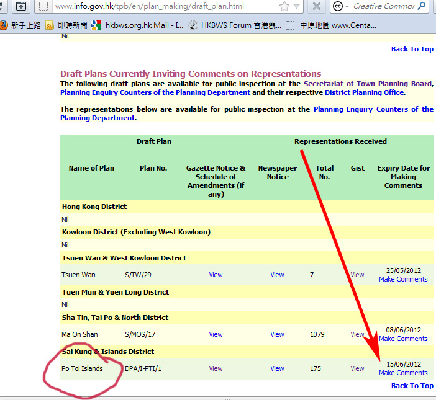Click the bottom Back To Top link
This screenshot has height=400, width=436.
(x=412, y=386)
